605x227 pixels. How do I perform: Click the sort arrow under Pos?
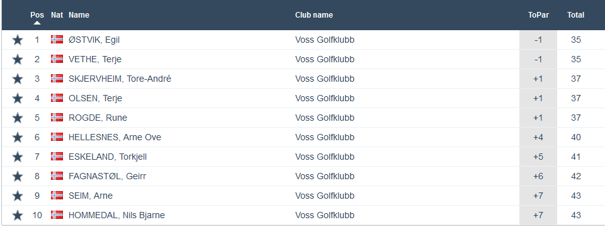(x=37, y=23)
